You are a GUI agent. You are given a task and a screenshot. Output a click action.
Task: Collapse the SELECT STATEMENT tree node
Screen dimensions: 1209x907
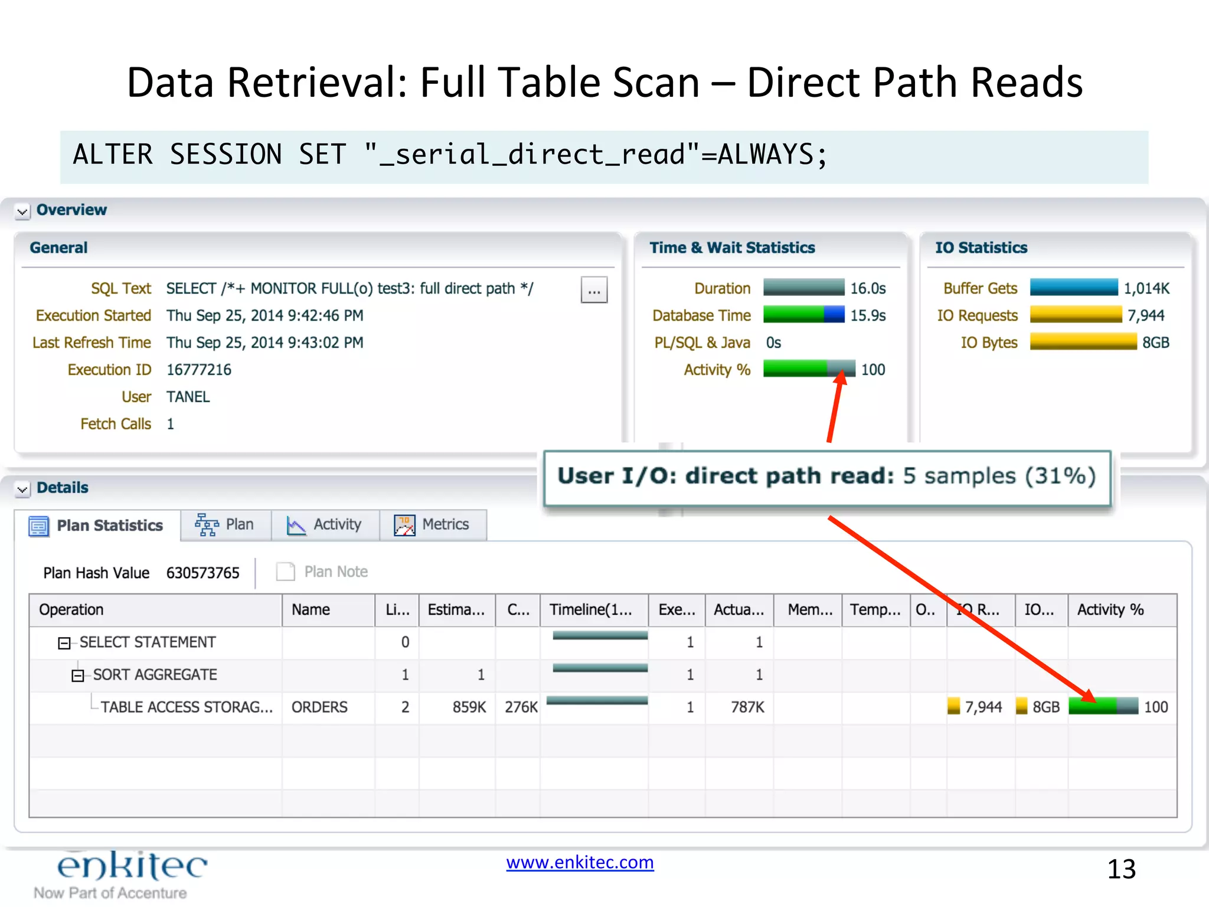64,643
